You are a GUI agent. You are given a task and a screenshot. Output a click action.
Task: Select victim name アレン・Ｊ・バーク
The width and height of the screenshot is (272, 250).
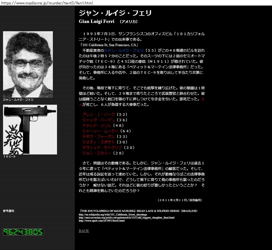[99, 114]
